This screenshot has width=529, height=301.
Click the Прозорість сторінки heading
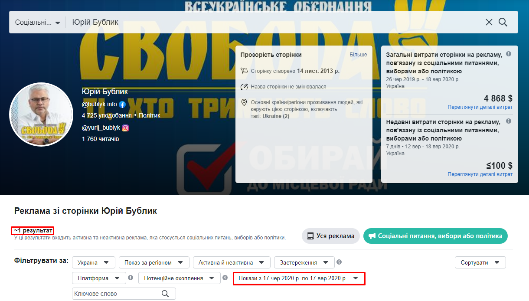(x=271, y=55)
